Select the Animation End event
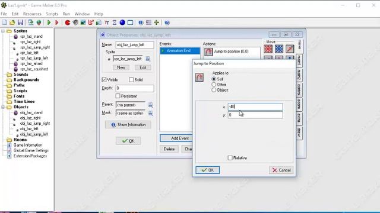 click(180, 51)
